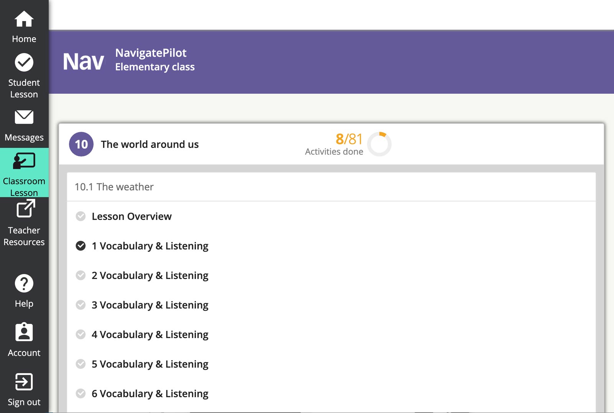
Task: Expand unit 10 The world around us
Action: click(150, 144)
